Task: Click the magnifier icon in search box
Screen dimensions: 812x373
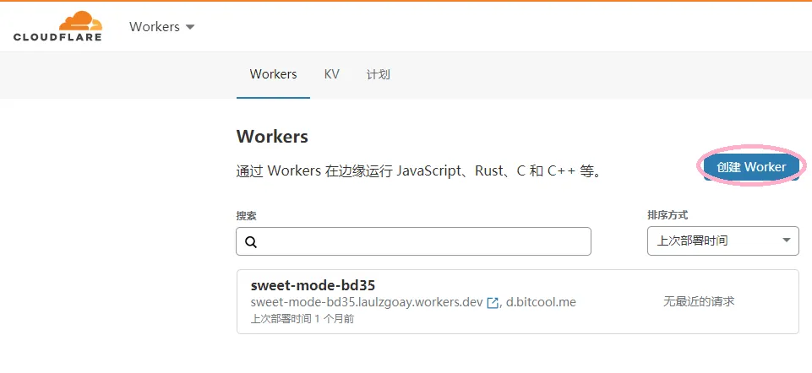Action: pyautogui.click(x=251, y=241)
